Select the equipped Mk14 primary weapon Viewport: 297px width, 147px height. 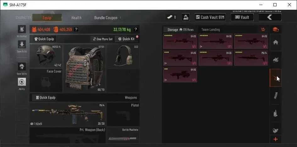click(68, 114)
